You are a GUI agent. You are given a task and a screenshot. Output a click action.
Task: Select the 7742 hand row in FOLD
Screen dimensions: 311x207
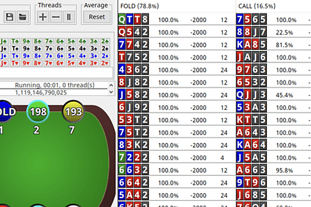[177, 45]
